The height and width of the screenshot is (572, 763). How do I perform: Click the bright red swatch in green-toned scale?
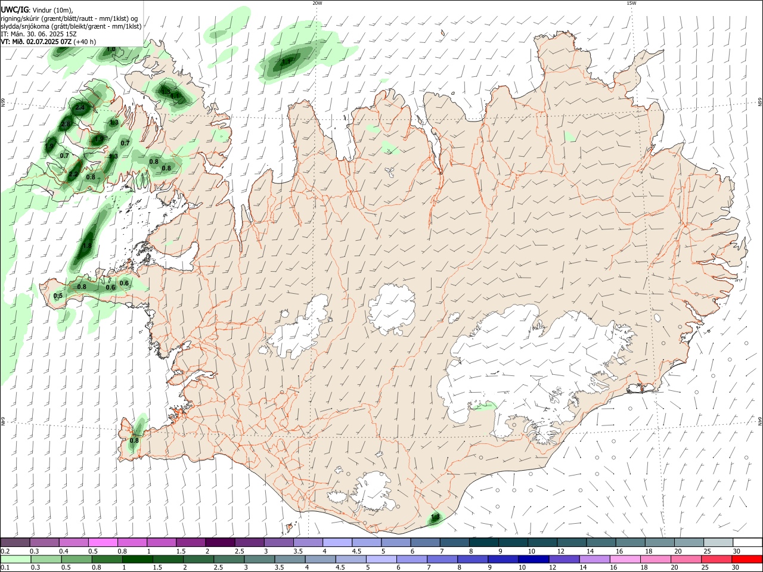[747, 559]
